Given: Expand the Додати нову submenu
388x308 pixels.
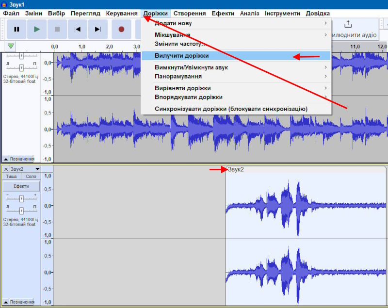Looking at the screenshot, I should [236, 23].
